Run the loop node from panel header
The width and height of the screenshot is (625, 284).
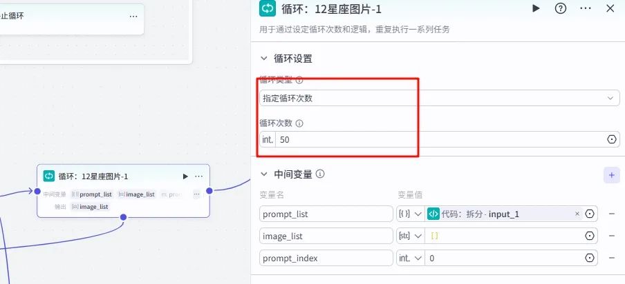[x=536, y=8]
